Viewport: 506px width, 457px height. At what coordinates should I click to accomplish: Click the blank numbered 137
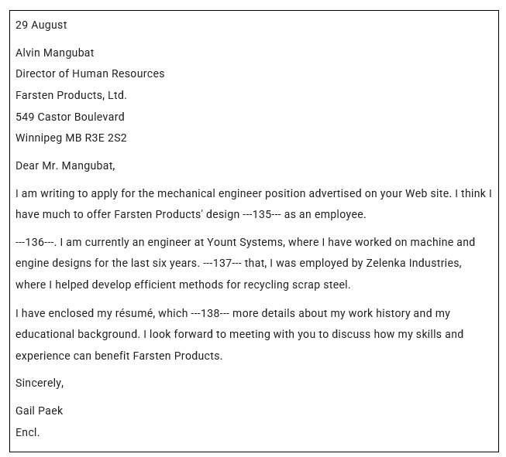click(222, 263)
